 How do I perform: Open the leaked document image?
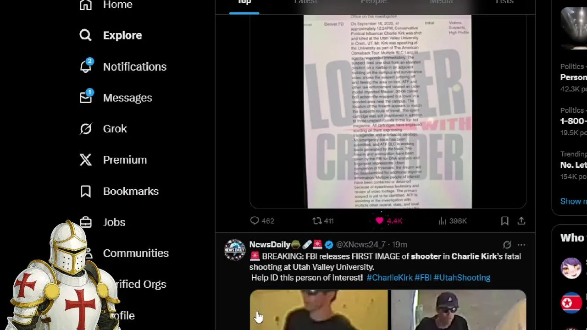[388, 111]
